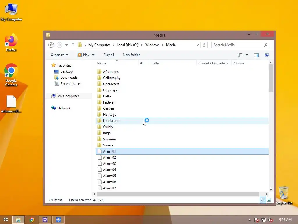Image resolution: width=298 pixels, height=224 pixels.
Task: Open recent locations dropdown arrow
Action: point(66,45)
